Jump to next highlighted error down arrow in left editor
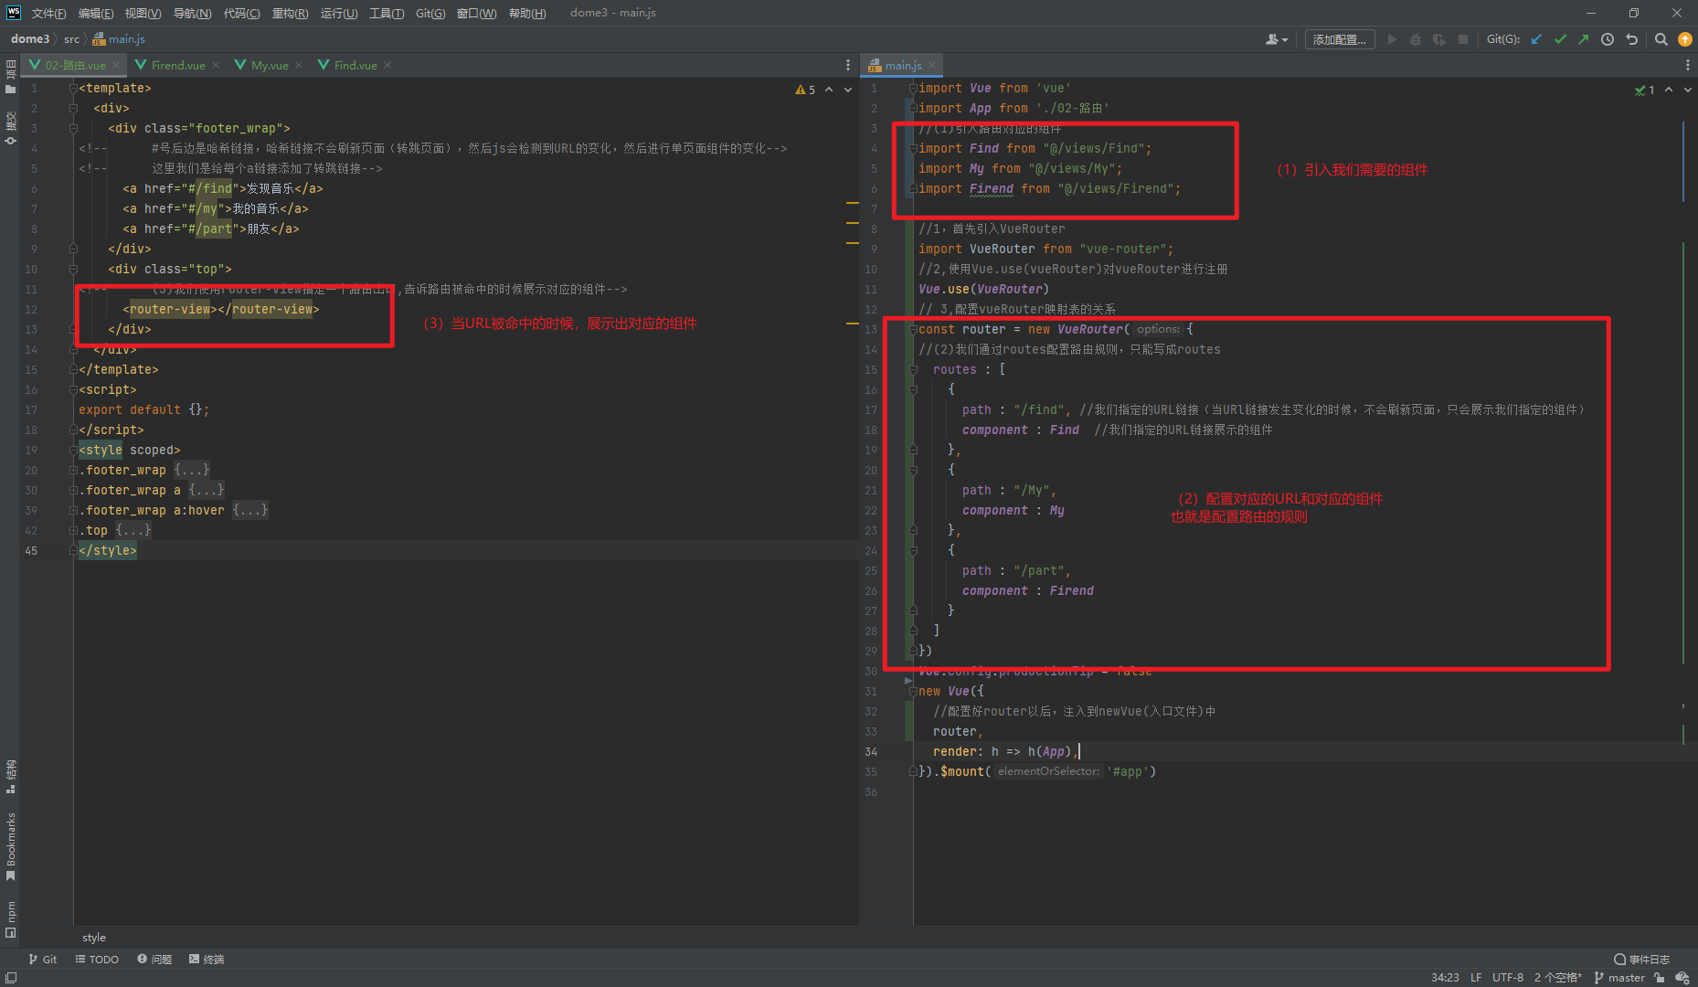 [848, 90]
